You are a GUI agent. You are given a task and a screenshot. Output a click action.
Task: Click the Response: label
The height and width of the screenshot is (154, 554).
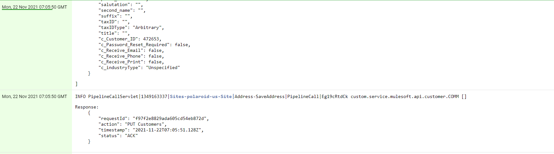pyautogui.click(x=87, y=107)
